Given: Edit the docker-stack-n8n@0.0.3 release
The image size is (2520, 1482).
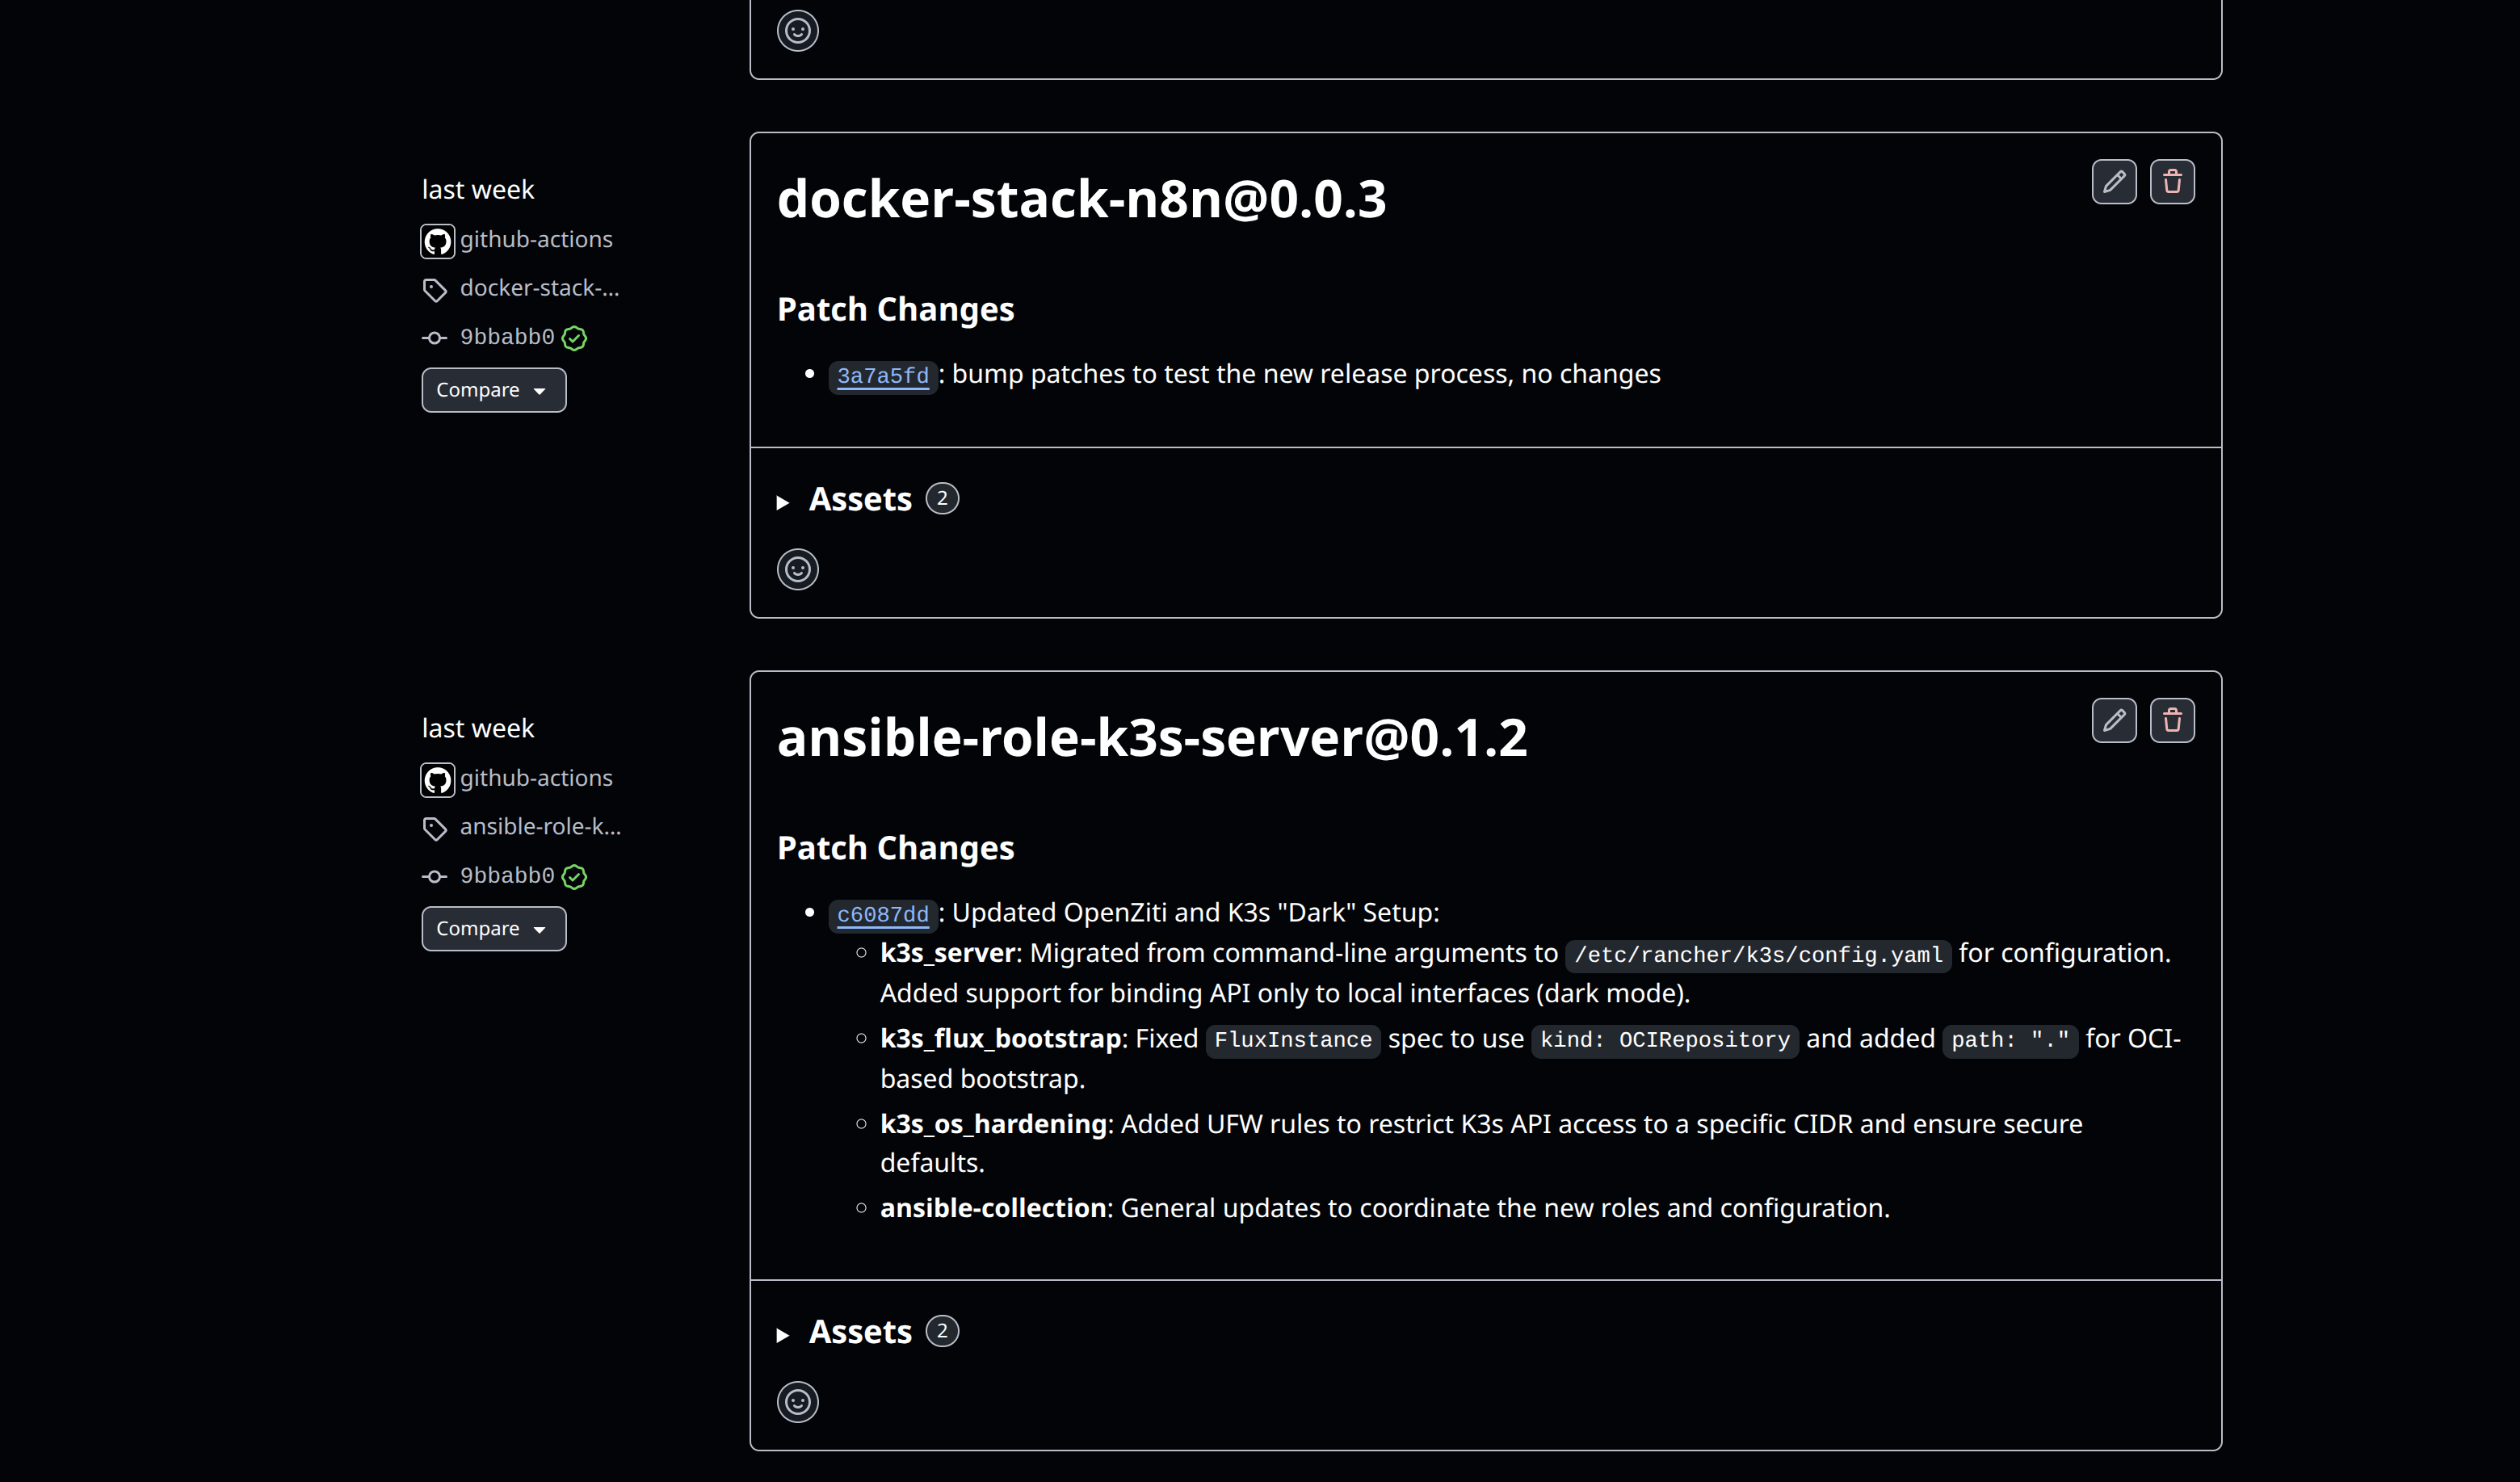Looking at the screenshot, I should tap(2113, 182).
